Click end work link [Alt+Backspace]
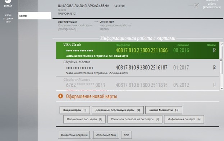 (212, 4)
